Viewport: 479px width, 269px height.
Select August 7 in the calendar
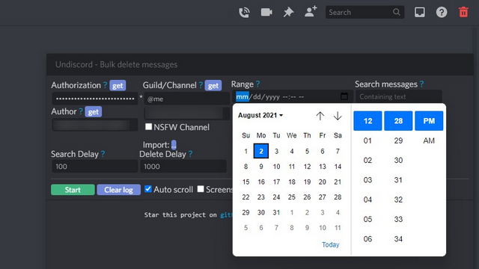338,151
